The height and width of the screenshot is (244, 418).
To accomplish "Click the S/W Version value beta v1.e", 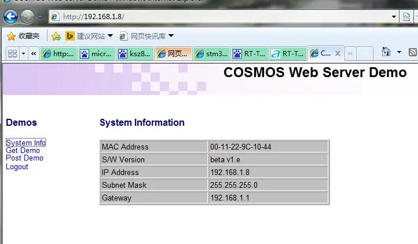I will [225, 159].
